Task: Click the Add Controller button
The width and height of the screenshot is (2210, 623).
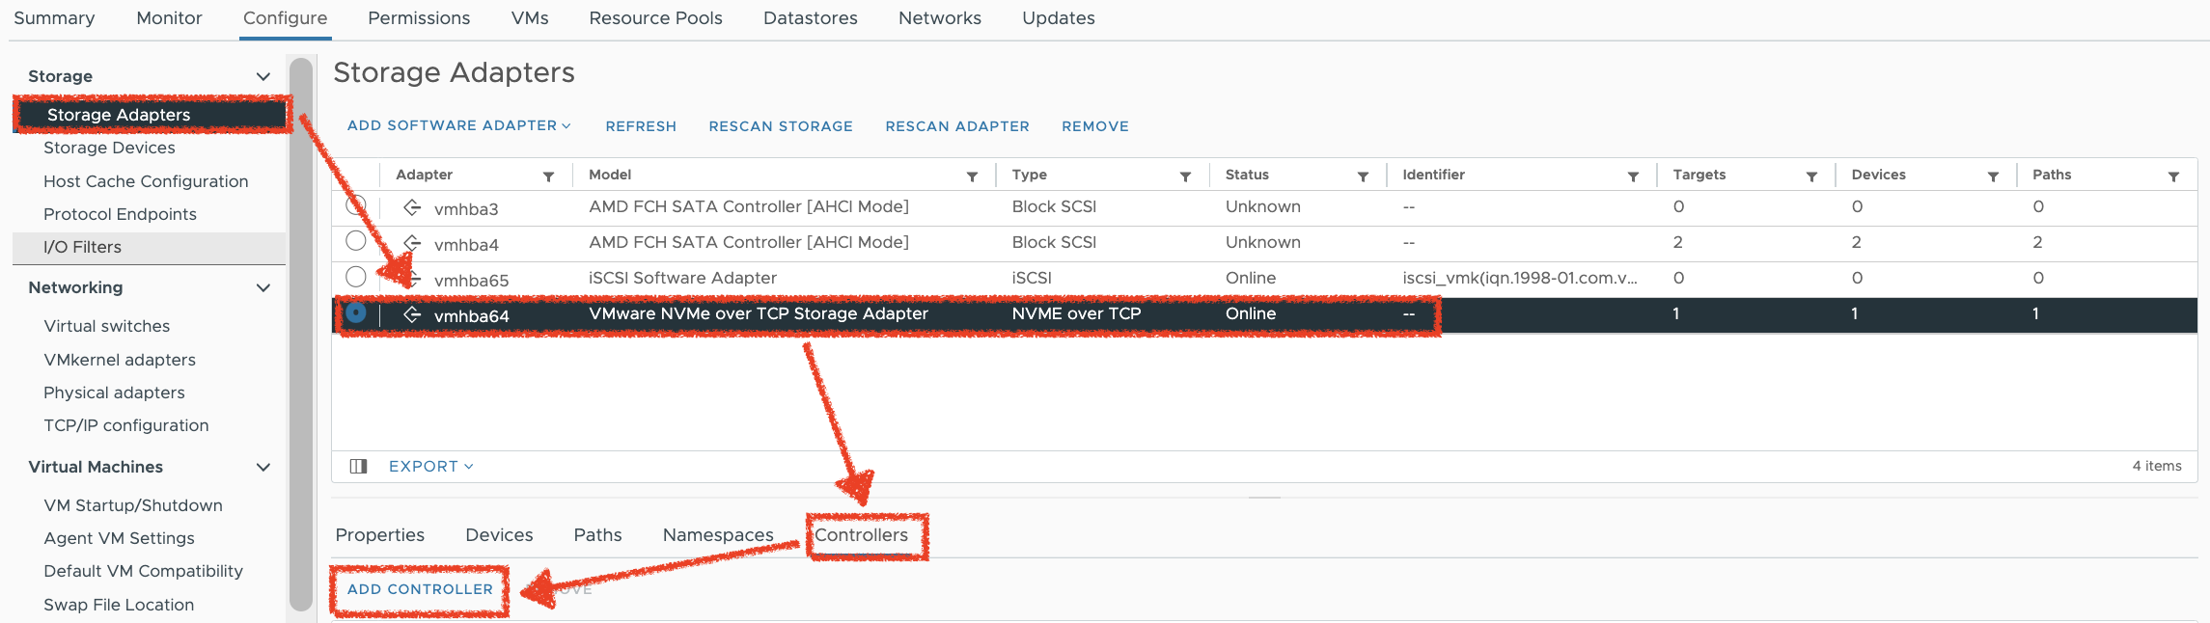Action: tap(420, 589)
